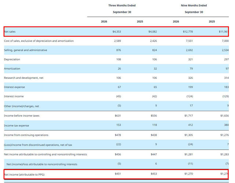Click the $447 net income value
Screen dimensions: 235x183
click(154, 154)
